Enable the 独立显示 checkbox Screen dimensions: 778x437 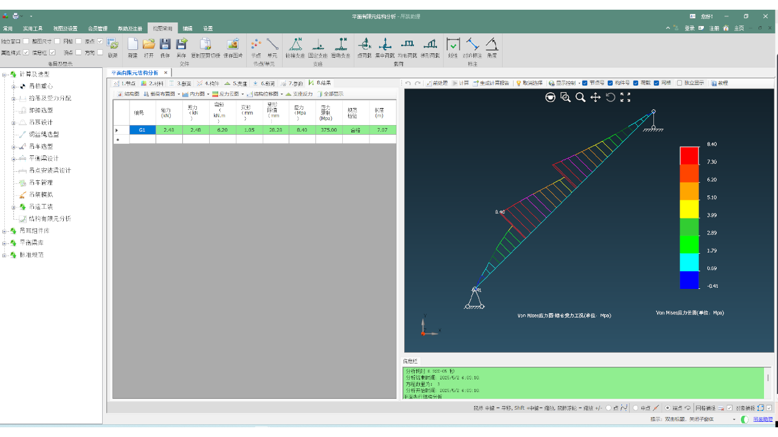(680, 83)
